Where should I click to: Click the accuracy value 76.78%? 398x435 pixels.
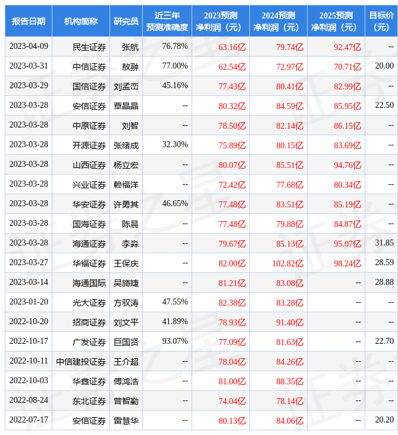pos(175,46)
